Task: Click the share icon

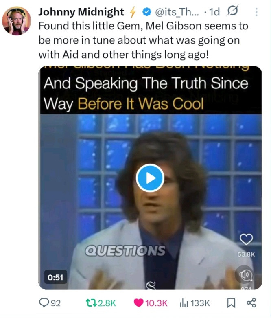Action: (251, 303)
